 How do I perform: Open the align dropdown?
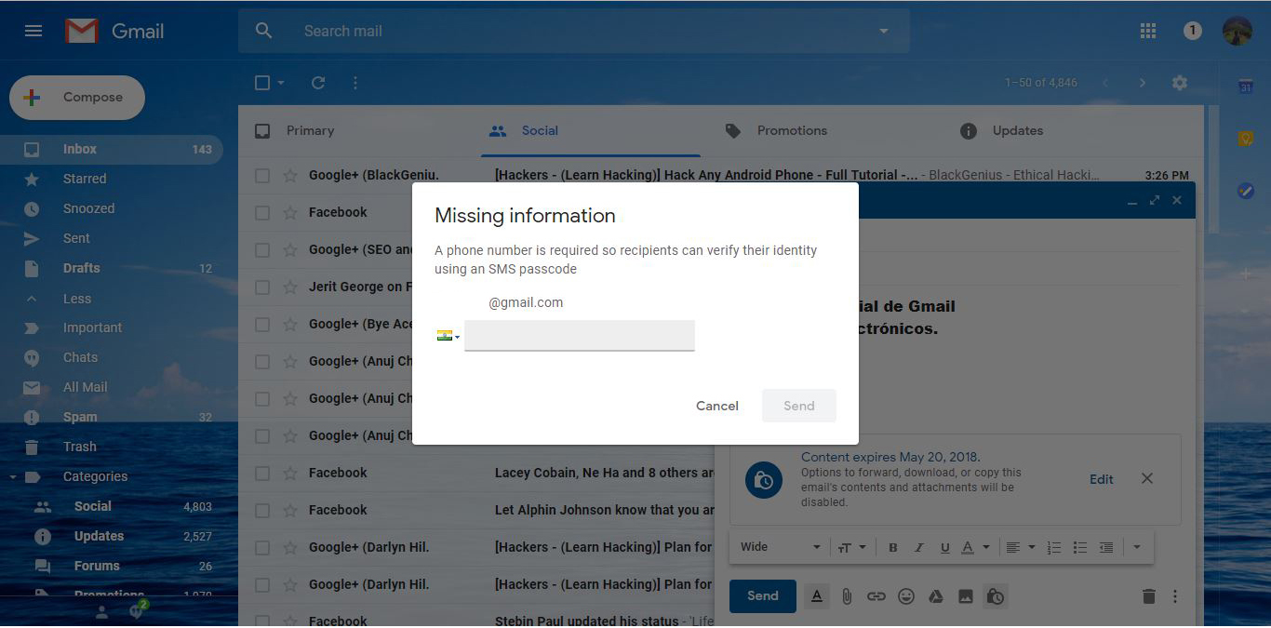point(1021,547)
